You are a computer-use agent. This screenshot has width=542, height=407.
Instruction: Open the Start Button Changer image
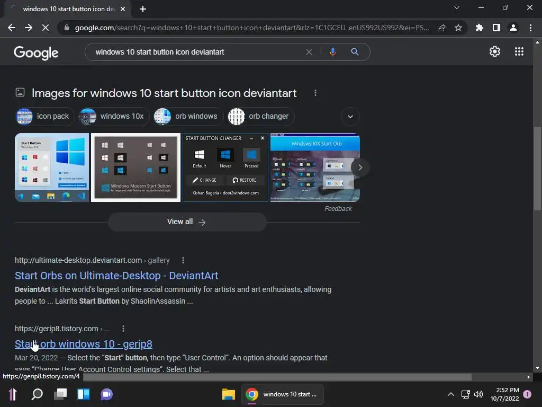tap(225, 167)
